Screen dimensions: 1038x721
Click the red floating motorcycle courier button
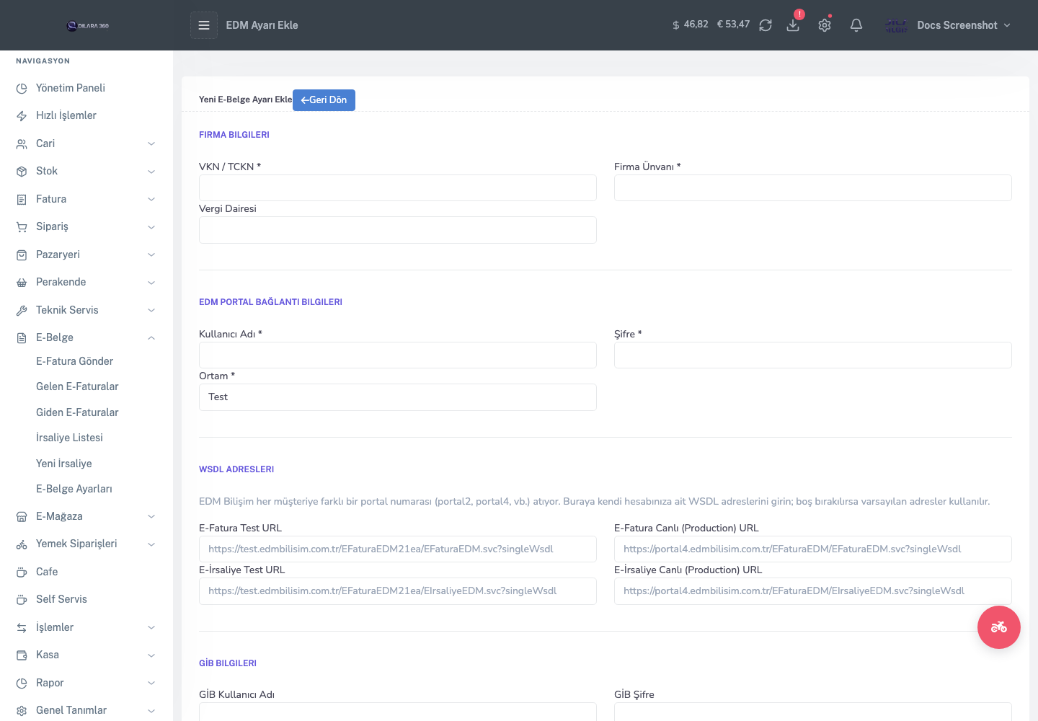(998, 627)
